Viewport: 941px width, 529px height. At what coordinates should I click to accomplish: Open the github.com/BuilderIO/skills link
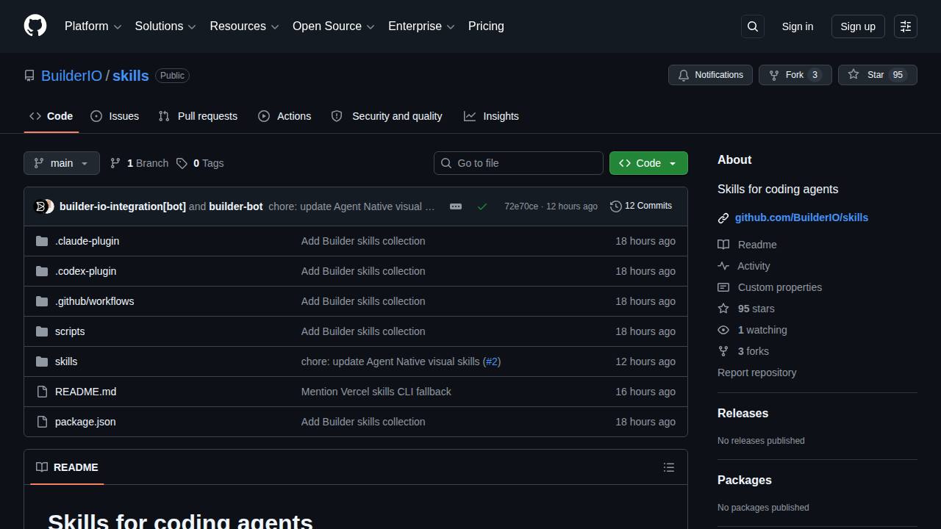point(801,217)
